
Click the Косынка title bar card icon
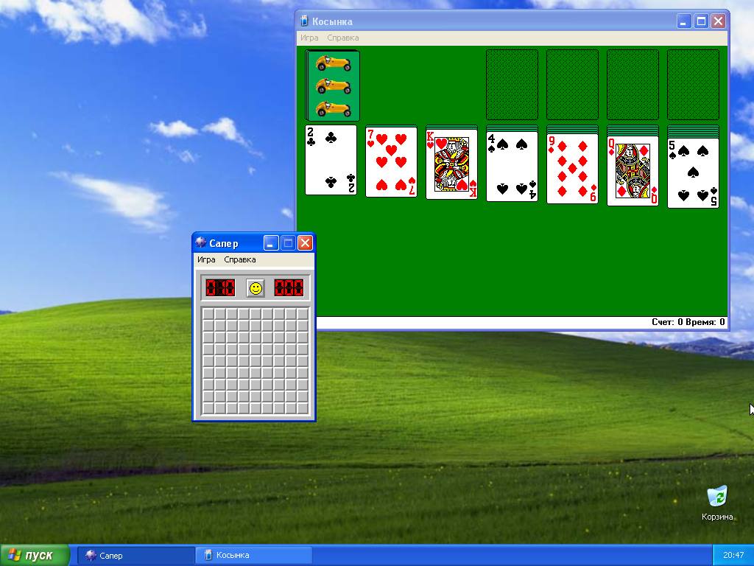[304, 21]
